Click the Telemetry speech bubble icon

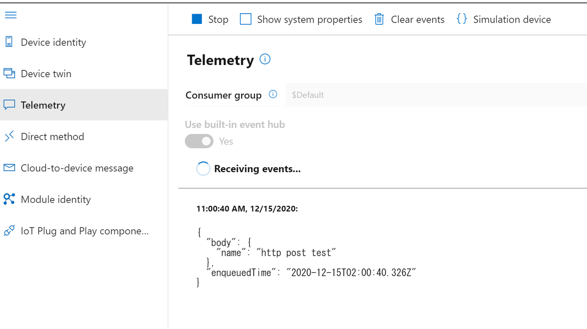point(9,105)
